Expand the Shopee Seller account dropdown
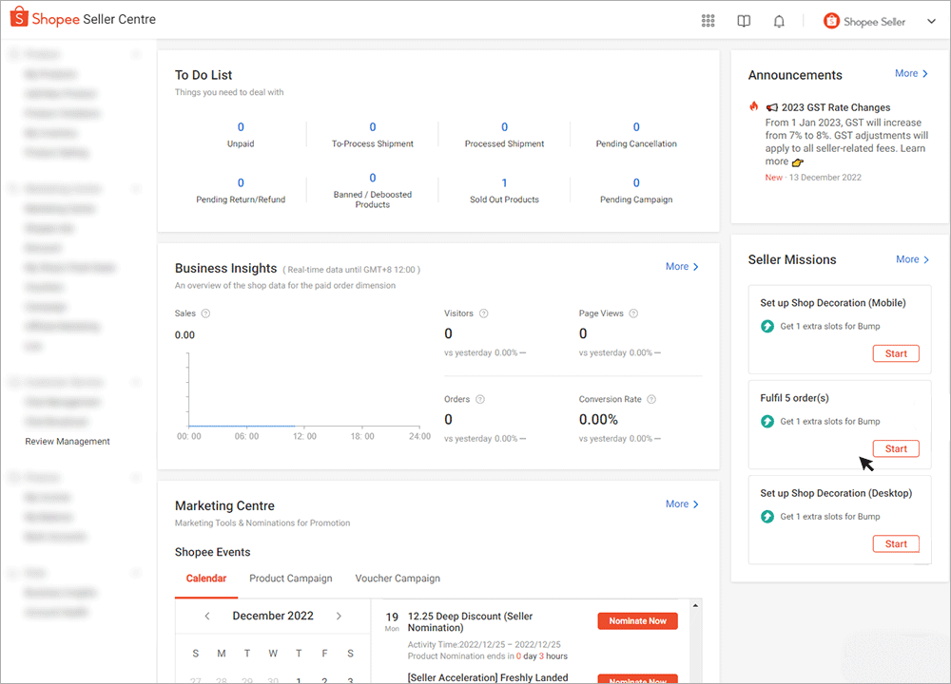 [x=931, y=20]
